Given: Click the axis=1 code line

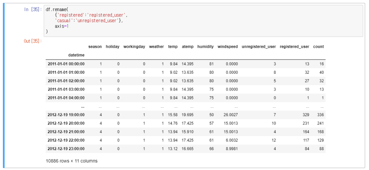Looking at the screenshot, I should [61, 26].
